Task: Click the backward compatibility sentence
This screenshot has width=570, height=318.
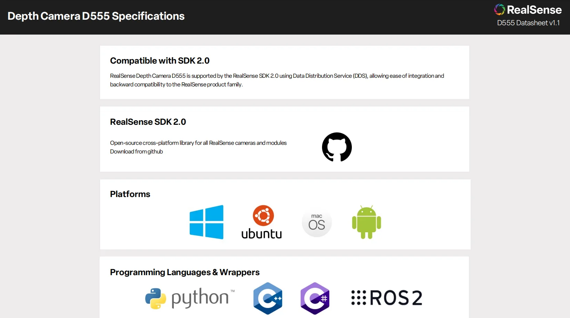Action: (x=176, y=84)
